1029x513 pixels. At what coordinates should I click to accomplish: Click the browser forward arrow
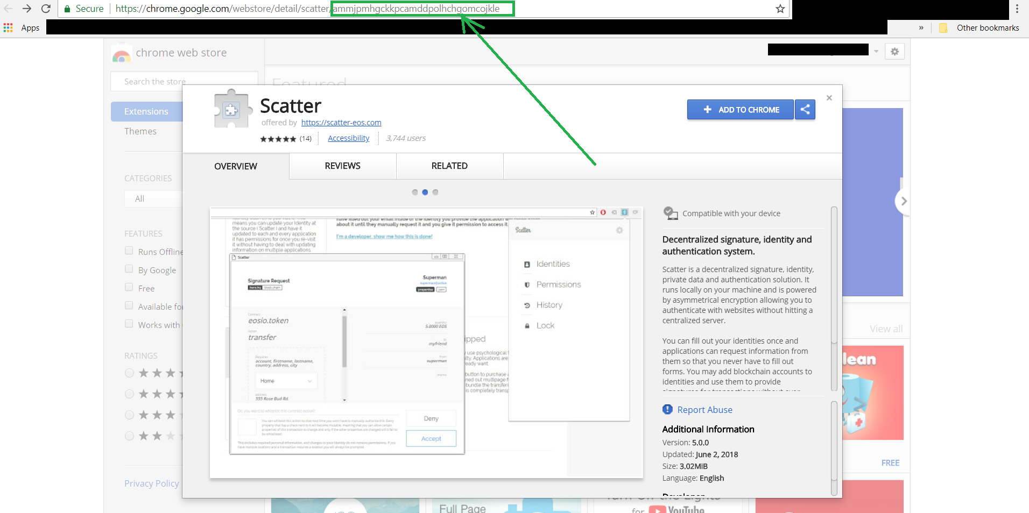pos(26,9)
